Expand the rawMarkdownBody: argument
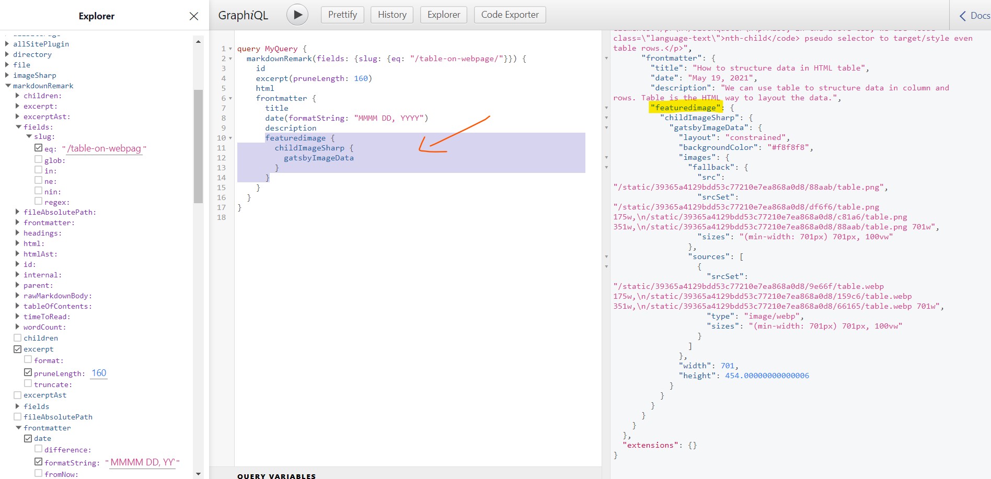Screen dimensions: 991x479 tap(17, 295)
